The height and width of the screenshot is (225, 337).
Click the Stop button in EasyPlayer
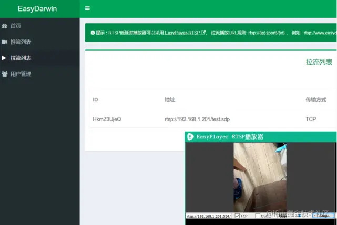323,216
